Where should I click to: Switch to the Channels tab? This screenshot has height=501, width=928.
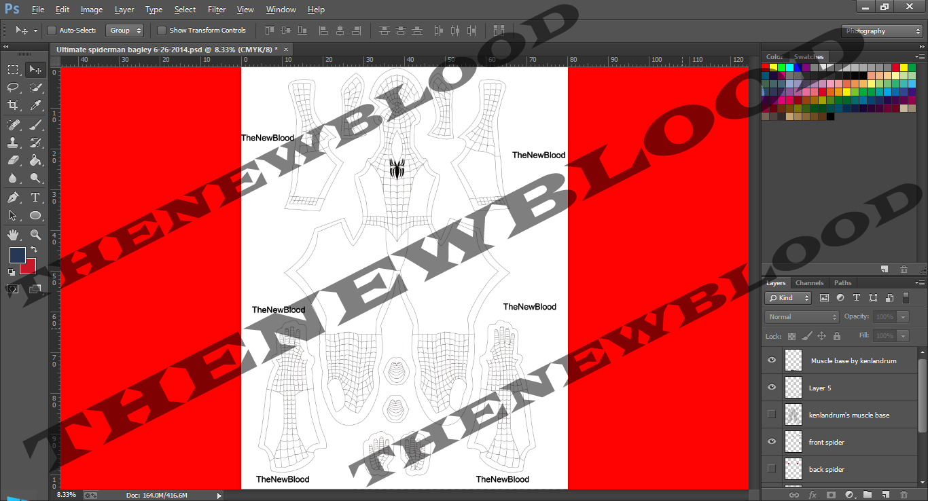(809, 283)
